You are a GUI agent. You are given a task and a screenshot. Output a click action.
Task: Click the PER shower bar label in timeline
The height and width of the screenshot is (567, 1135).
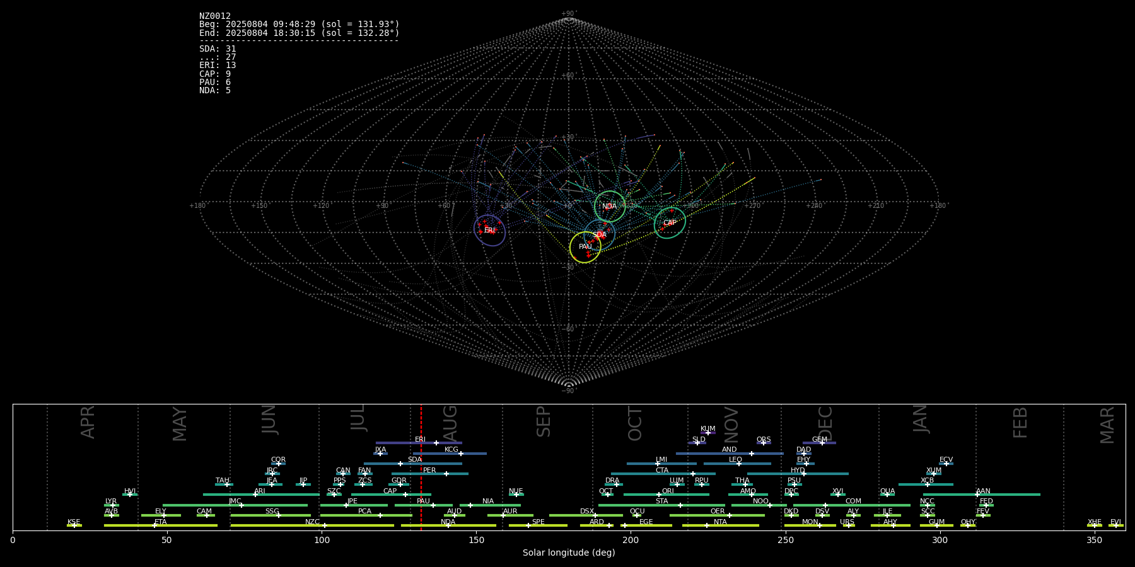pos(429,471)
